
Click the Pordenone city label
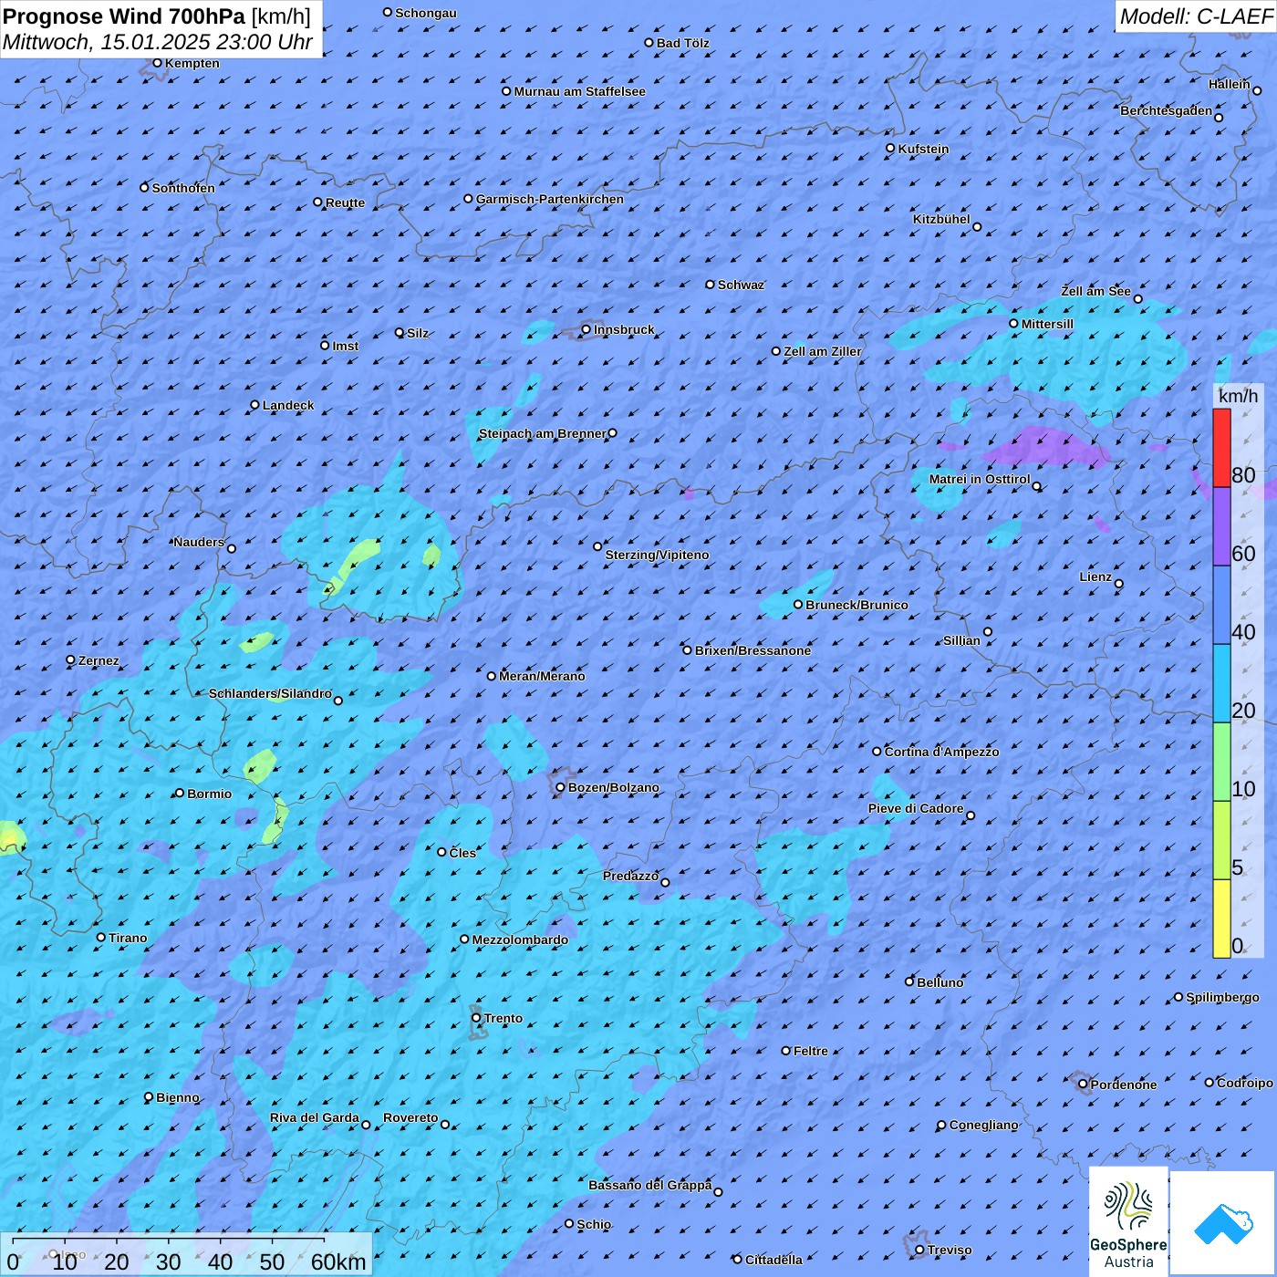click(1123, 1085)
